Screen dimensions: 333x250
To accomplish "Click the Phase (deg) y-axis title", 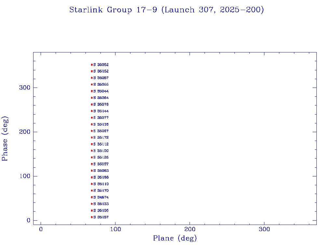I will coord(5,139).
